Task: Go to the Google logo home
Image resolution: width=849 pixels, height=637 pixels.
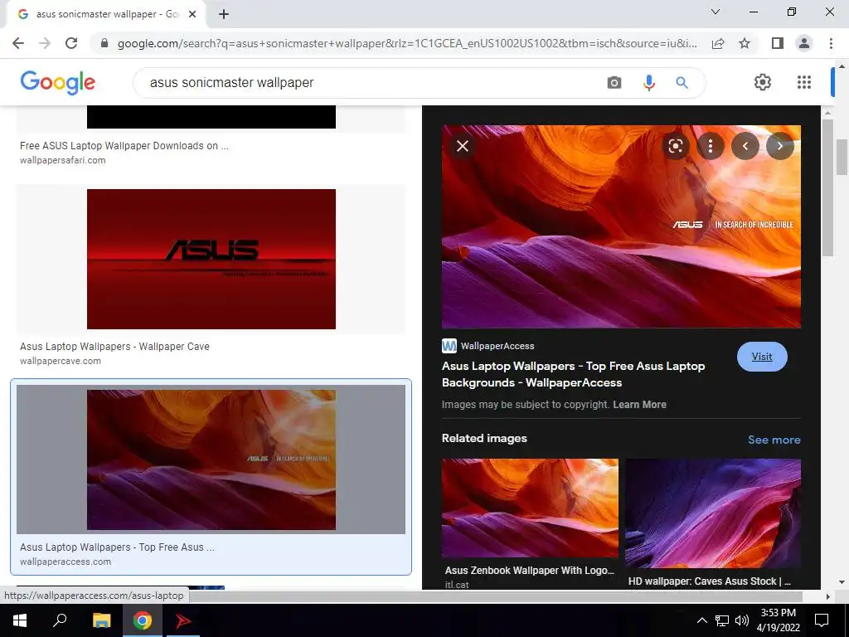Action: coord(57,82)
